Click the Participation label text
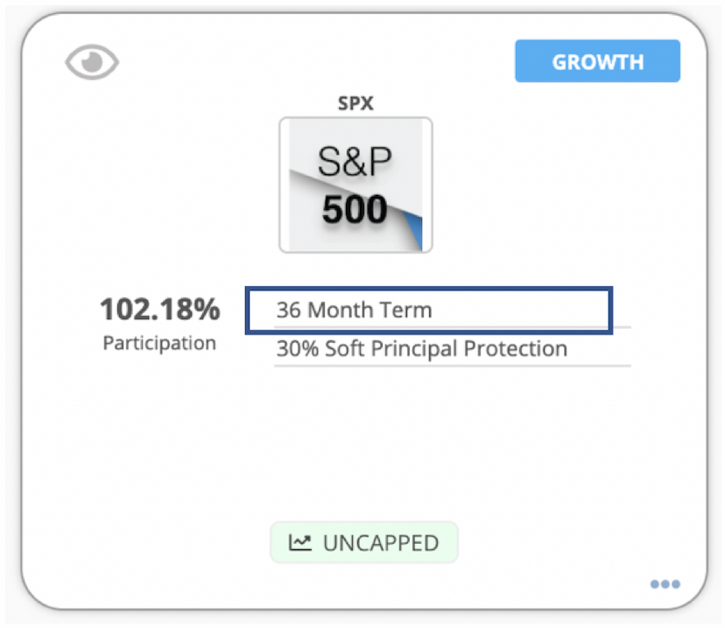 (x=159, y=343)
